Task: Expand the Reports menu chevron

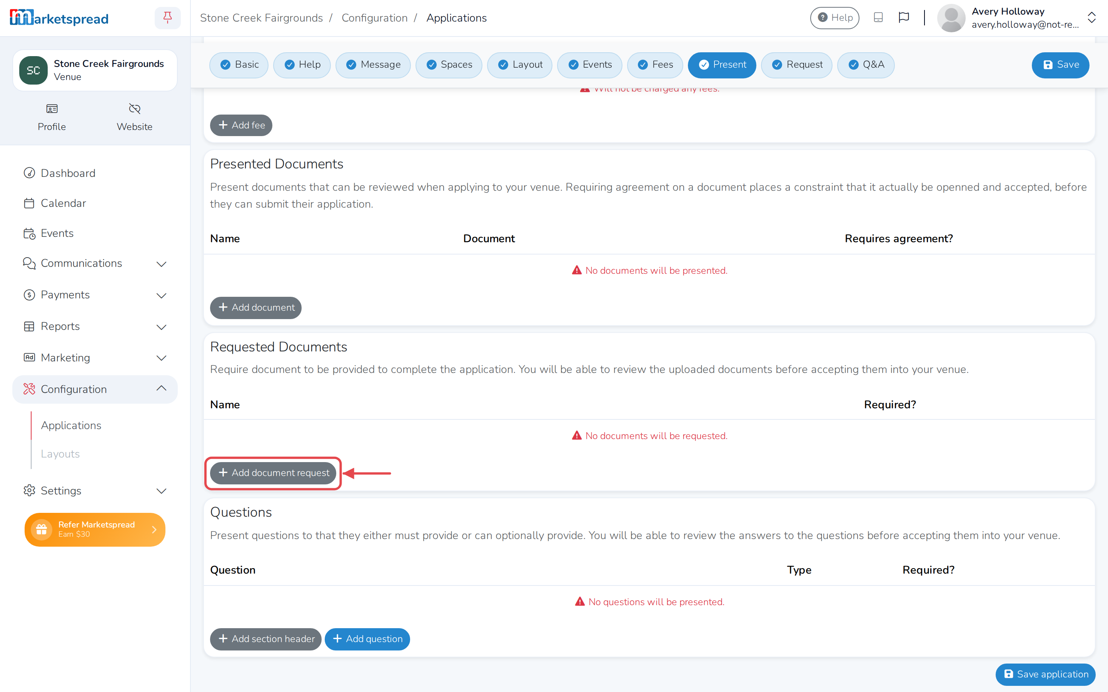Action: point(161,327)
